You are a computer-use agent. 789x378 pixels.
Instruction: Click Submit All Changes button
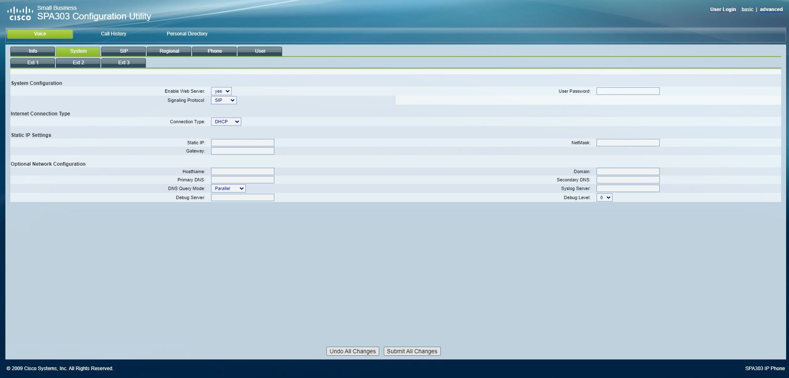(x=412, y=351)
